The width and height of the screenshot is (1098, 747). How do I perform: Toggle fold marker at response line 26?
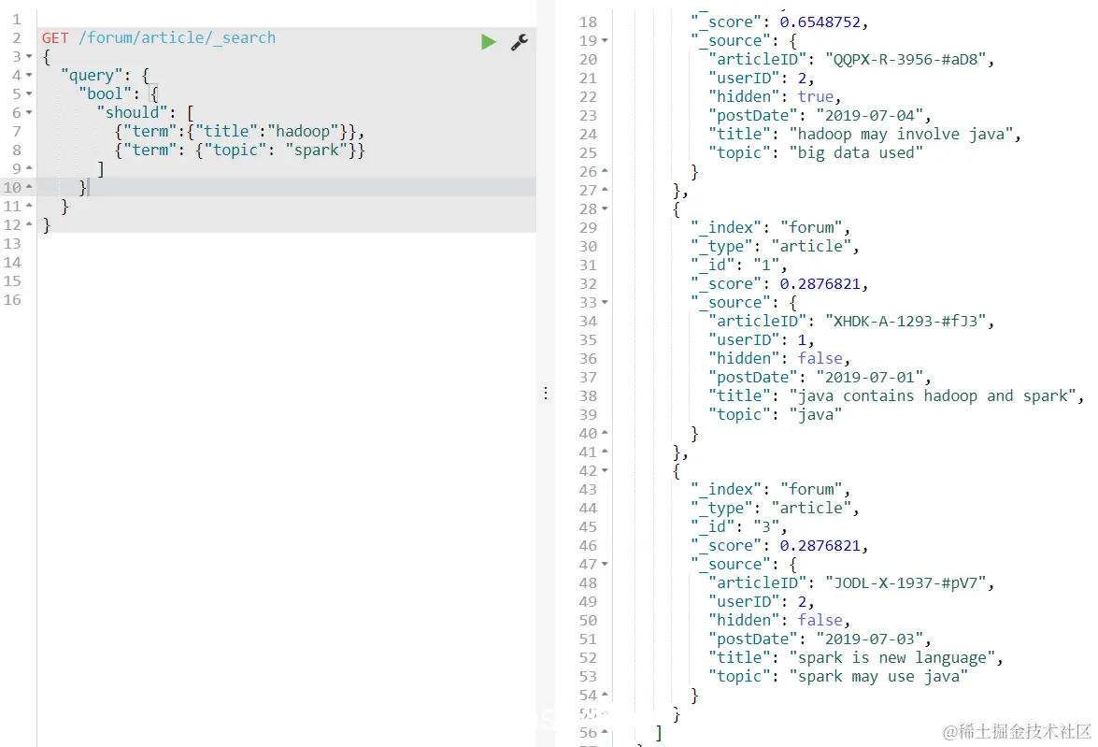(x=605, y=172)
